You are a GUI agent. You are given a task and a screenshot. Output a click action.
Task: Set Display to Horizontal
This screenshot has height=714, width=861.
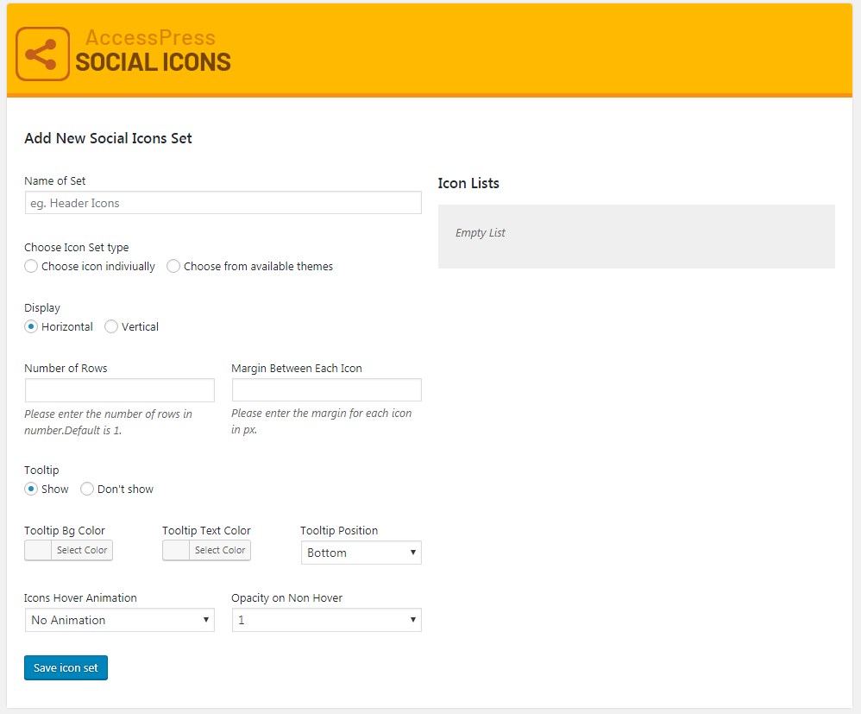pyautogui.click(x=32, y=327)
